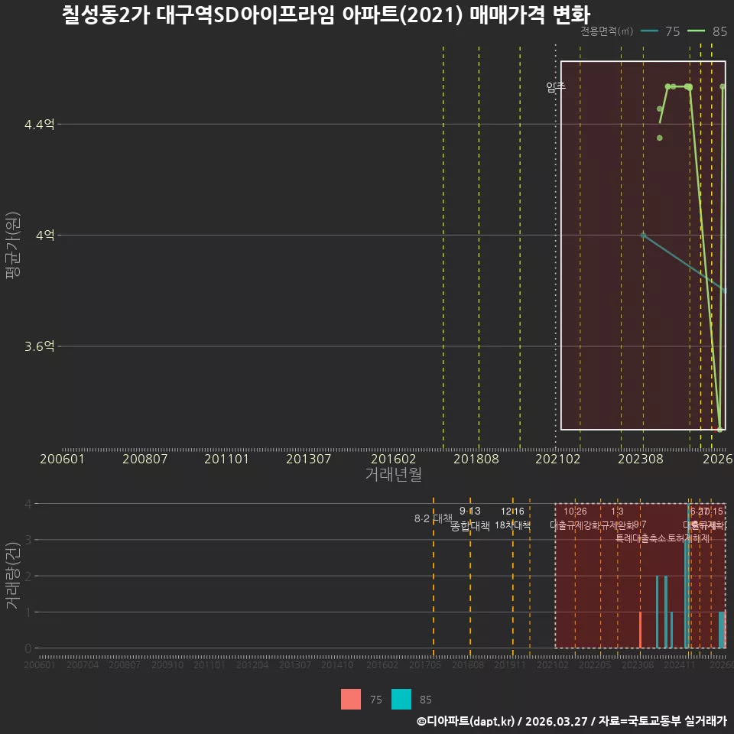Click the '3.6억' y-axis label
Viewport: 734px width, 734px height.
point(39,346)
